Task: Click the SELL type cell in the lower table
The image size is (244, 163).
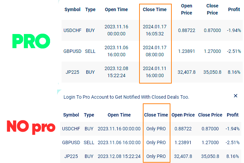Action: 89,142
